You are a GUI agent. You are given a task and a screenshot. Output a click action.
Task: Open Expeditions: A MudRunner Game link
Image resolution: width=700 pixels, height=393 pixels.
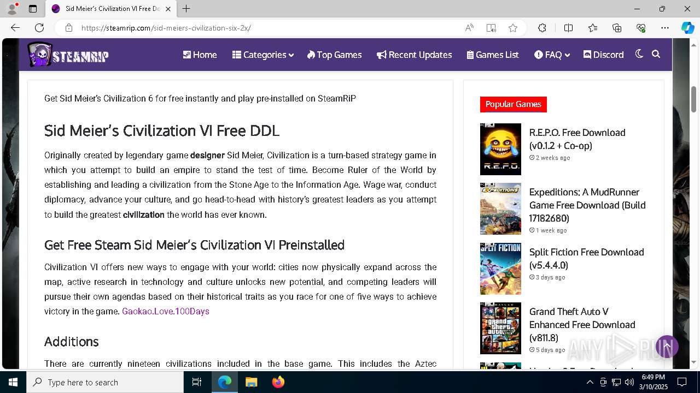coord(587,205)
